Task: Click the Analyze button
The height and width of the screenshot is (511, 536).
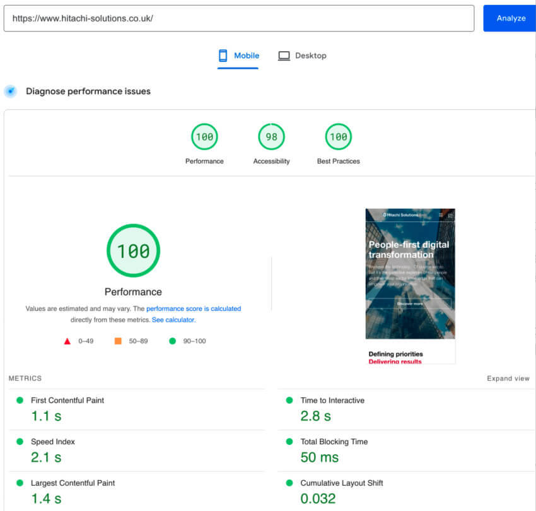Action: [510, 18]
